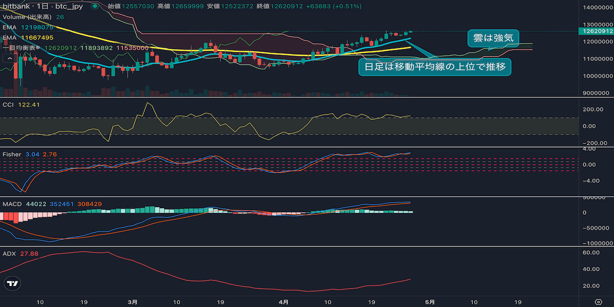
Task: Select the ADX indicator label
Action: point(9,253)
